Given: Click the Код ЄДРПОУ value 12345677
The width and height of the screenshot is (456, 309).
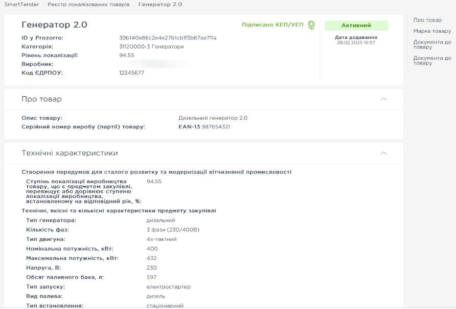Looking at the screenshot, I should click(x=131, y=73).
